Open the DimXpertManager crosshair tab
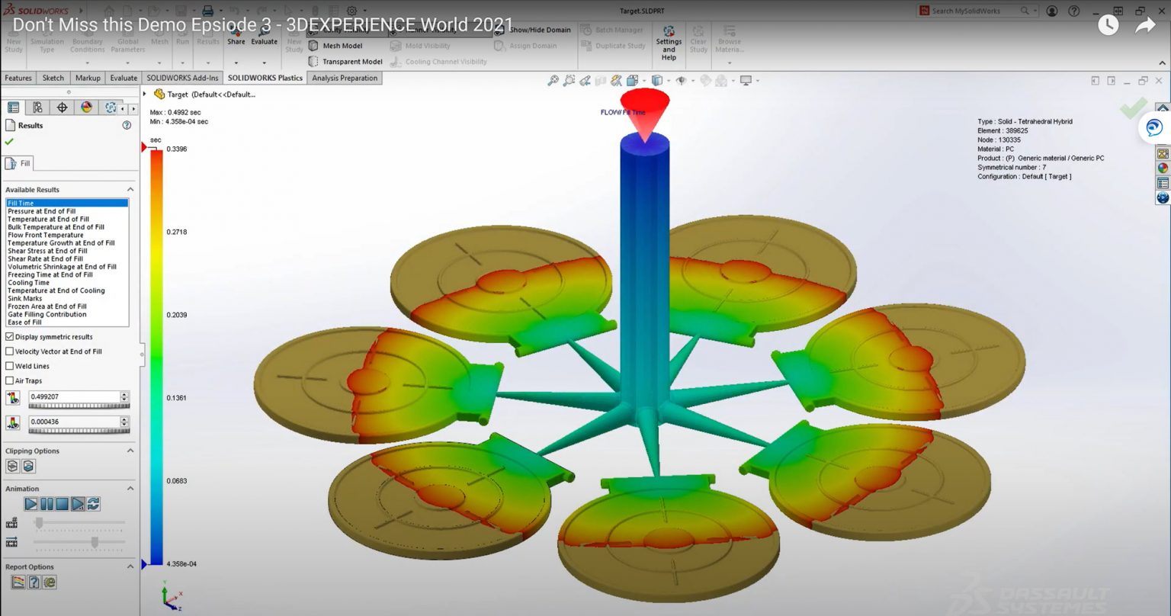The width and height of the screenshot is (1171, 616). pyautogui.click(x=62, y=107)
